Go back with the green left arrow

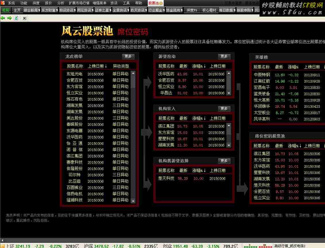3,18
